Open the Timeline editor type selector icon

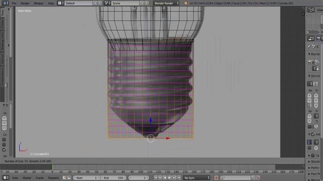[6, 177]
